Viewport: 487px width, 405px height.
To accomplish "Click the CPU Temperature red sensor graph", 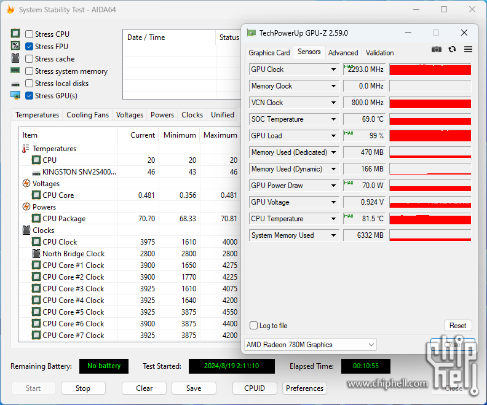I will coord(430,219).
